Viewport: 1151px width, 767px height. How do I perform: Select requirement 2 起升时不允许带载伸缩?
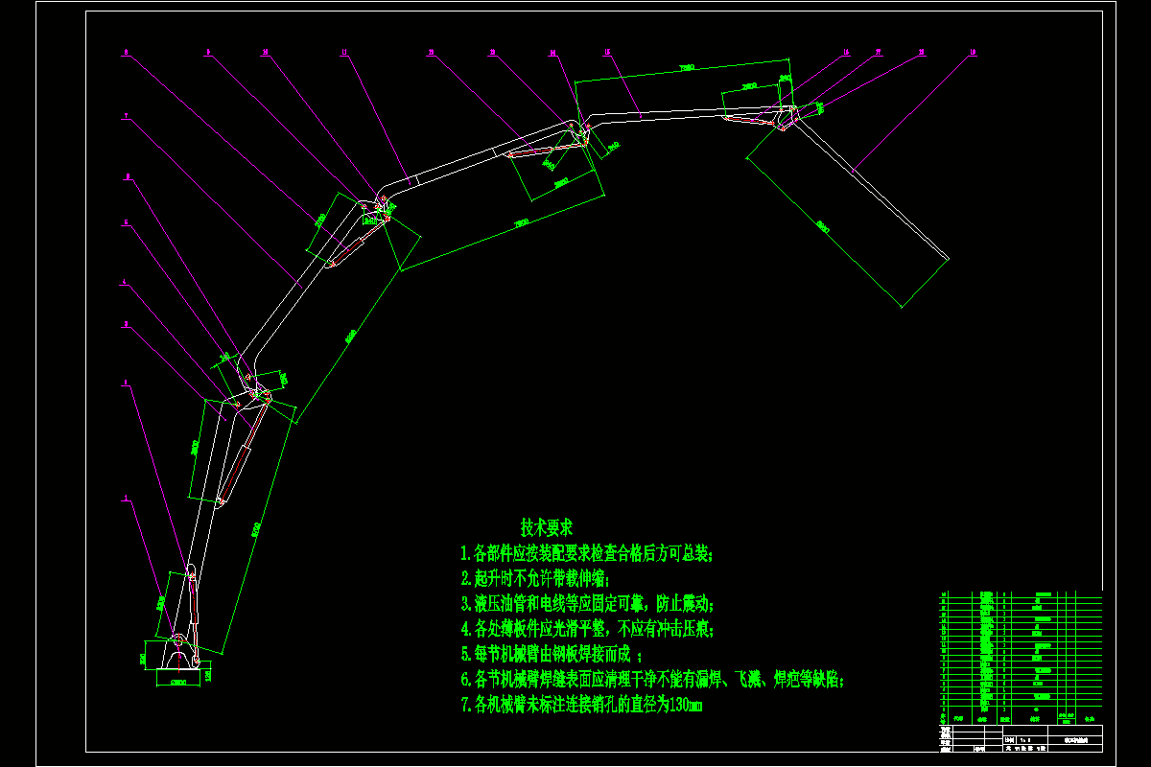[x=534, y=578]
